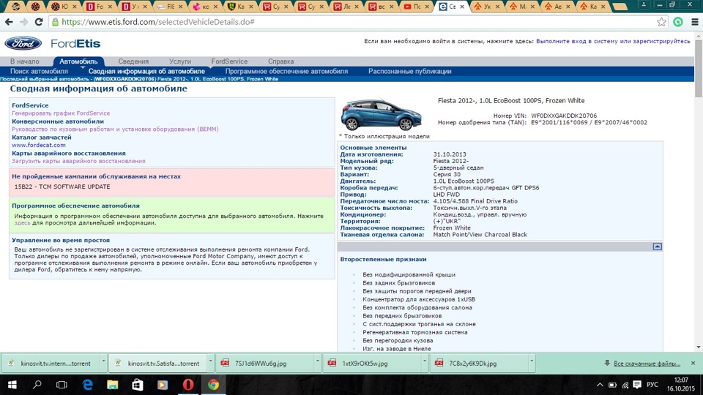
Task: Open downloaded kinosvit.tv.intern torrent file
Action: coord(51,364)
